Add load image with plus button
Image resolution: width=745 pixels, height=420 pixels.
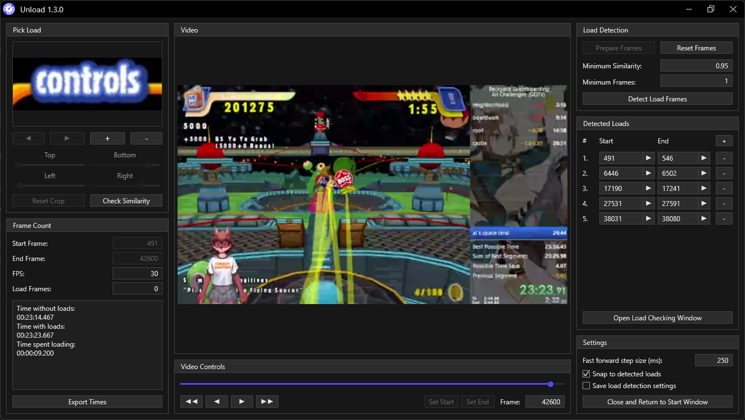pyautogui.click(x=108, y=138)
